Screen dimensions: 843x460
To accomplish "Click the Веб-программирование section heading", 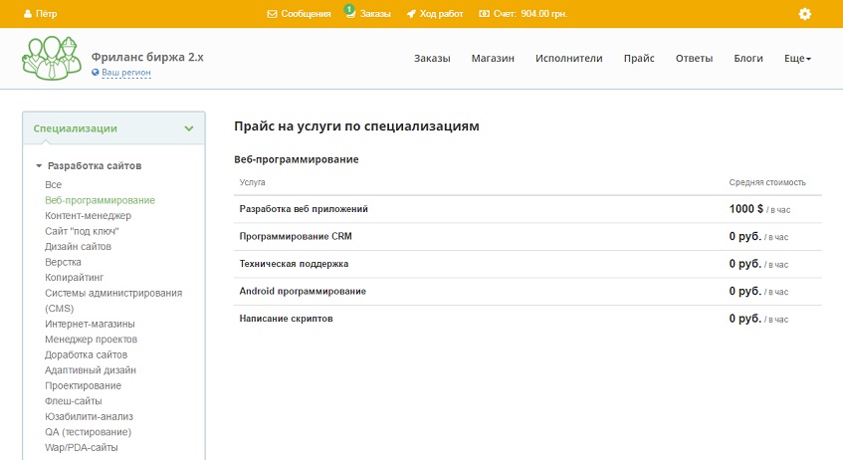I will click(297, 159).
